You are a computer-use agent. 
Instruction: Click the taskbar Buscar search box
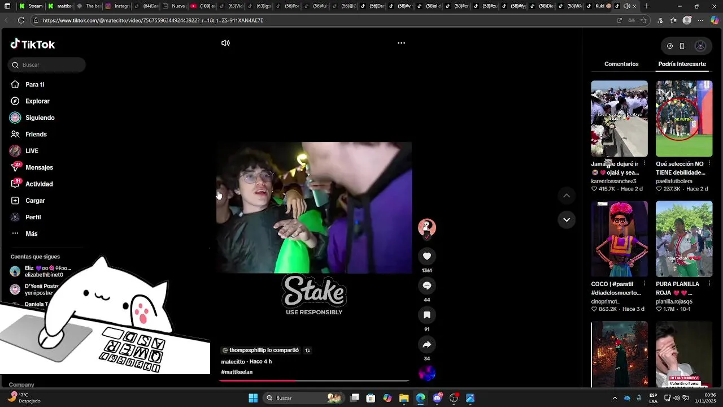click(x=304, y=398)
